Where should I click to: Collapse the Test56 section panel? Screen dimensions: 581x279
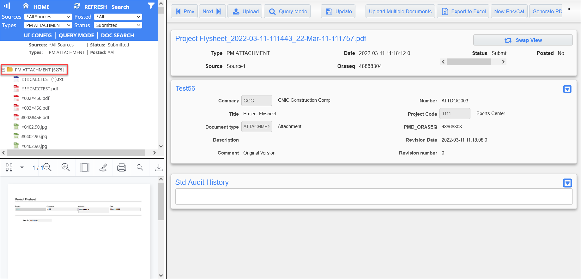pyautogui.click(x=567, y=89)
